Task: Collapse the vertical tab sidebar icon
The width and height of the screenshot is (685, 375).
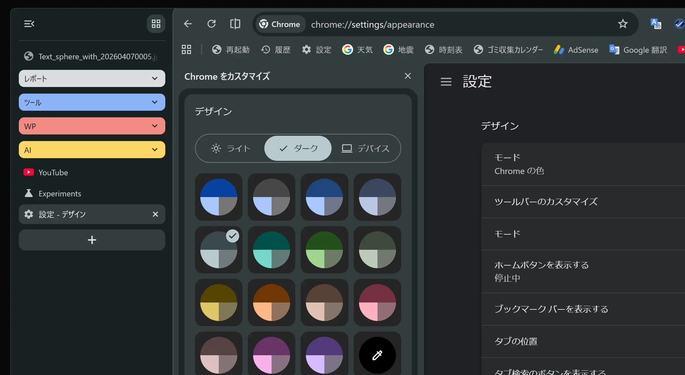Action: pos(29,24)
